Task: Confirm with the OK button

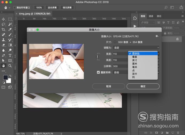Action: [143, 86]
